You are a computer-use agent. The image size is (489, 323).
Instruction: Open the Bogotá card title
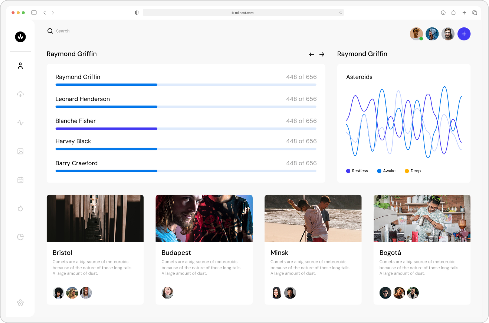tap(390, 253)
